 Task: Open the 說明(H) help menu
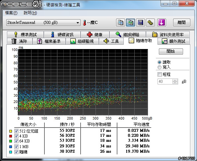(30, 13)
